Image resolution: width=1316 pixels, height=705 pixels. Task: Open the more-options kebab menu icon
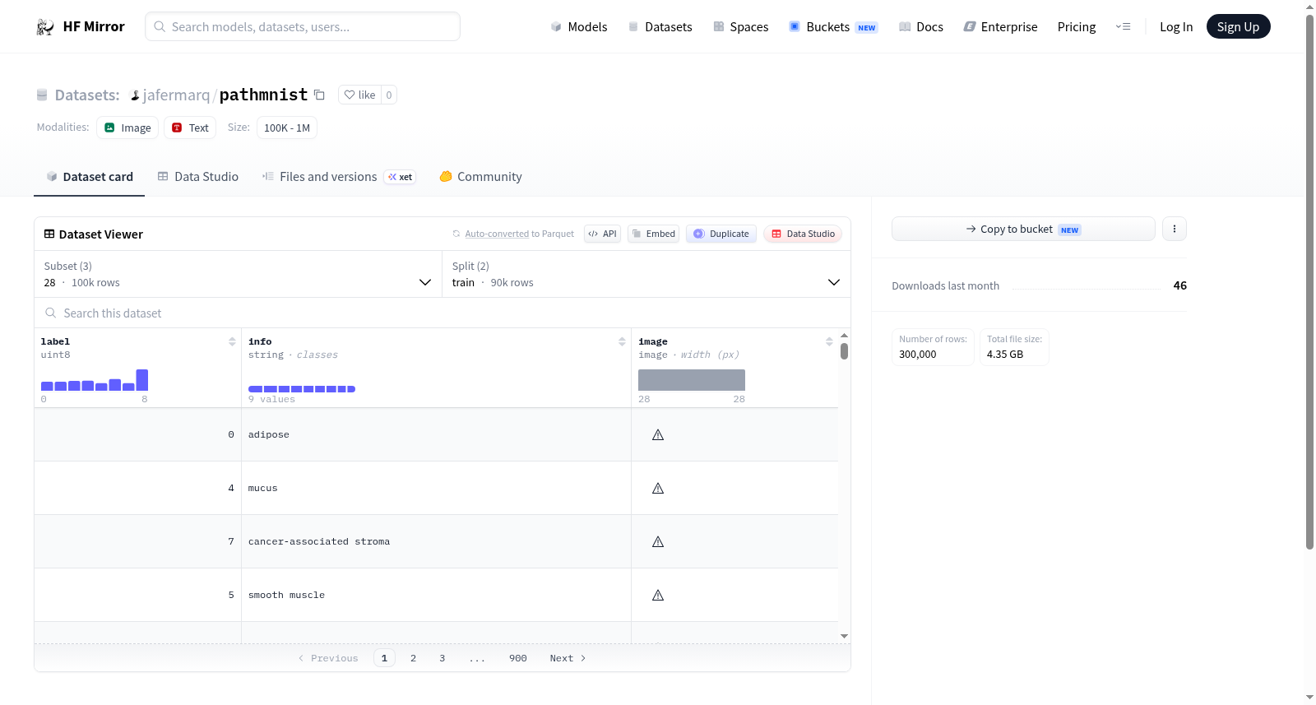[x=1175, y=229]
